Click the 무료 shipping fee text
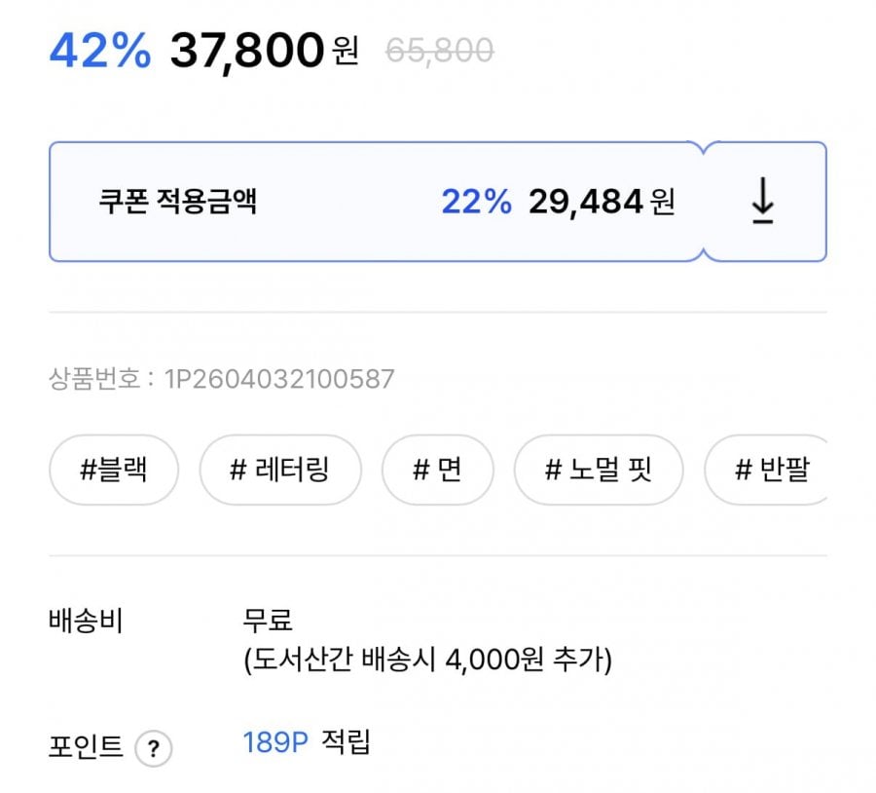This screenshot has width=876, height=793. 267,620
